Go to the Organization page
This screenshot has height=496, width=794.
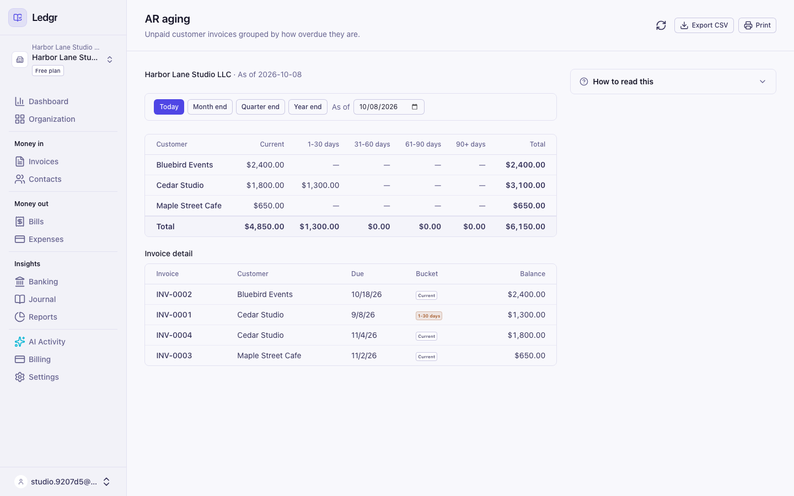click(52, 119)
